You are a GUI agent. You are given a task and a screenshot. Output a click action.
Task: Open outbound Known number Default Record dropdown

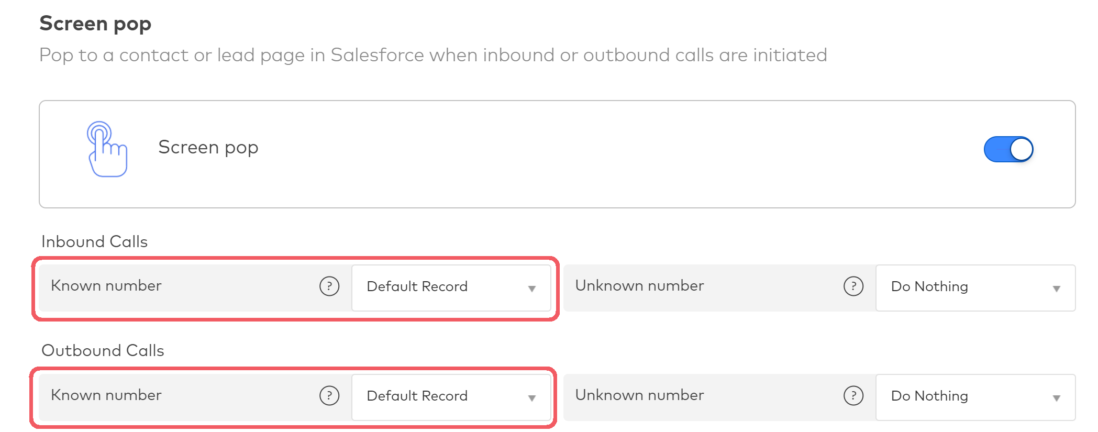[x=451, y=397]
